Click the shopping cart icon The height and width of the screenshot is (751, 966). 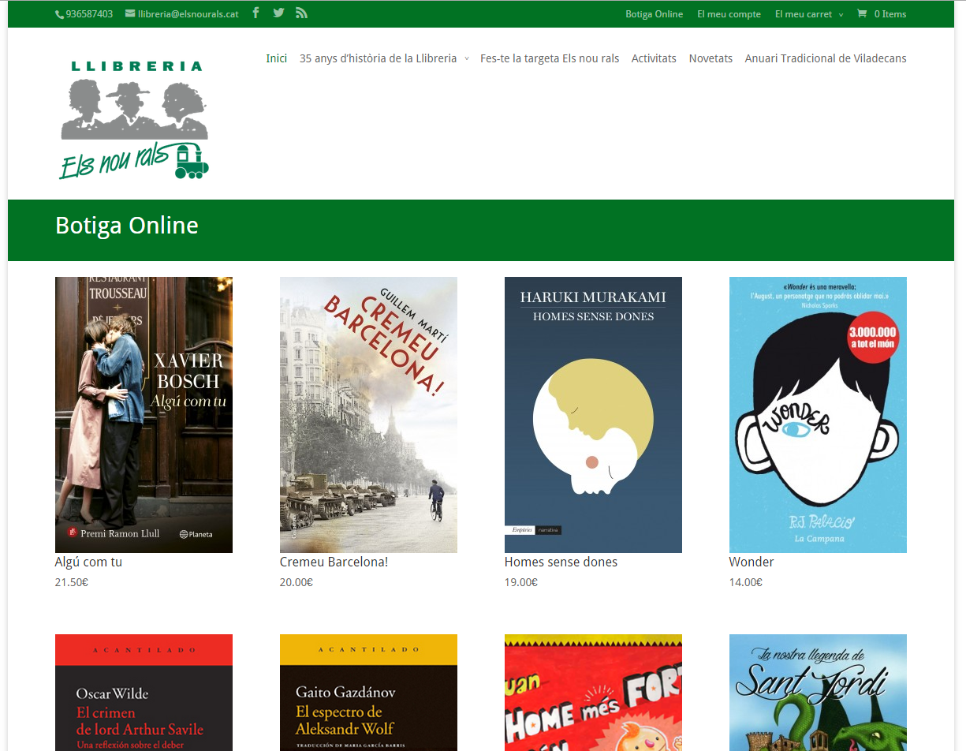point(861,13)
